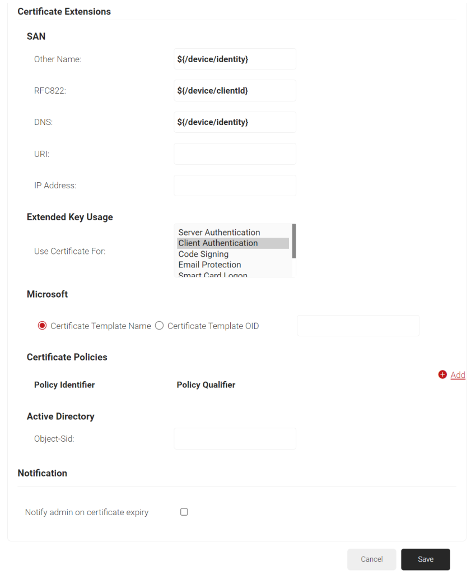Image resolution: width=471 pixels, height=574 pixels.
Task: Click the Save button
Action: coord(426,559)
